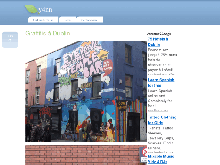This screenshot has height=165, width=220.
Task: Switch to the Liens tab
Action: tap(67, 20)
